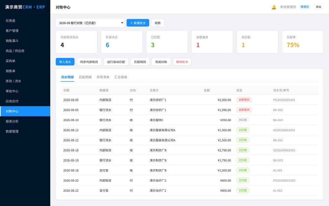Select 对账中心 in the sidebar

(25, 111)
